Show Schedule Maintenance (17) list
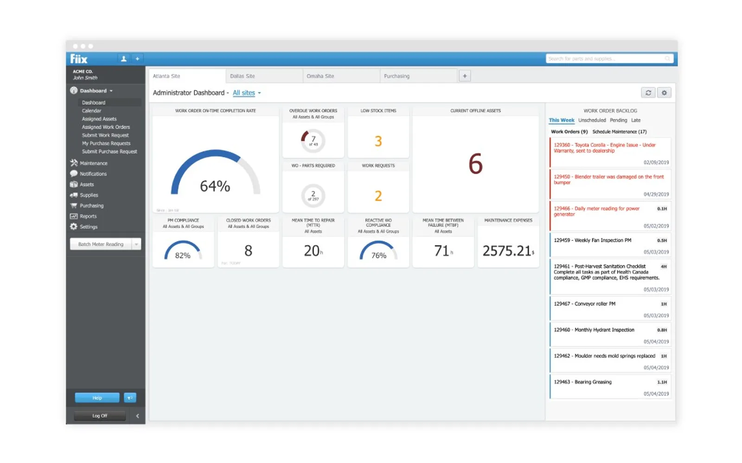This screenshot has height=463, width=742. [x=619, y=132]
